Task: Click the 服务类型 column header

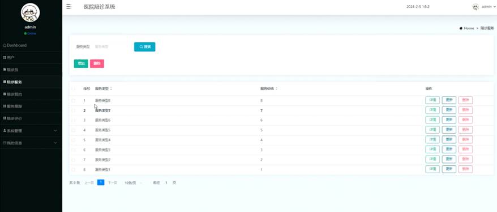Action: click(102, 89)
